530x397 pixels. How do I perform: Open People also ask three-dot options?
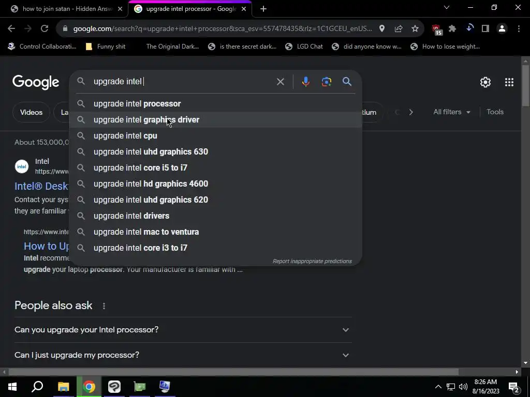[104, 306]
